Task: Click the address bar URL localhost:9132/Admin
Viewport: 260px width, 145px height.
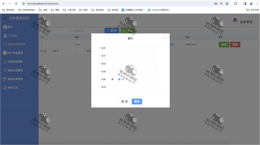Action: (43, 4)
